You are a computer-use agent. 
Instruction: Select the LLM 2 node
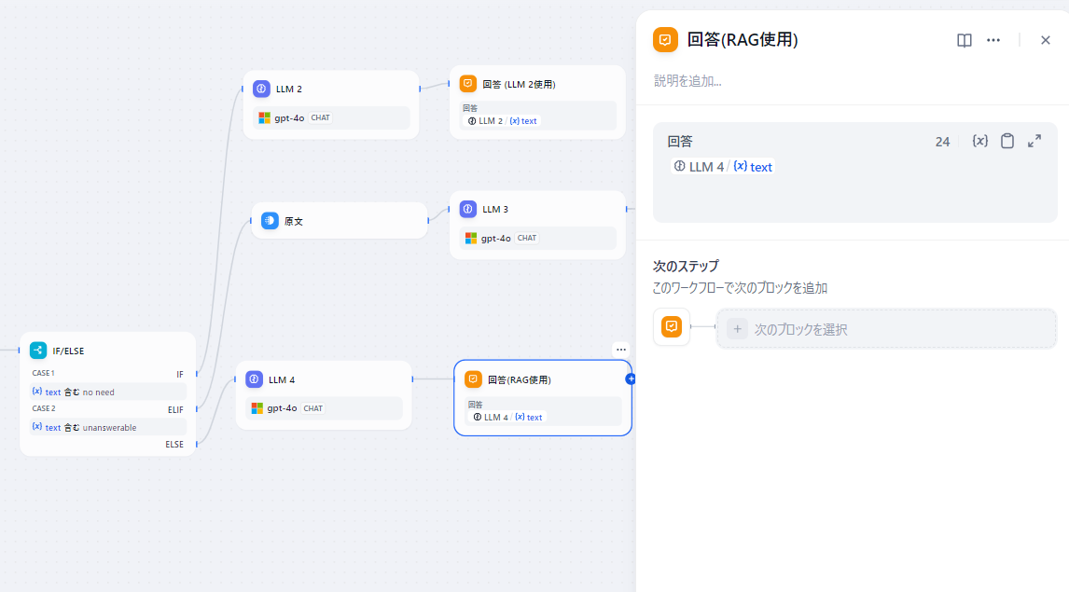tap(330, 105)
